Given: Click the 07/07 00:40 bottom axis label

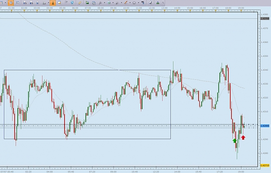Looking at the screenshot, I should point(7,172).
